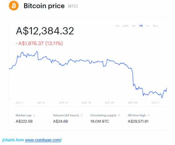Click the red price change percentage

[54, 43]
